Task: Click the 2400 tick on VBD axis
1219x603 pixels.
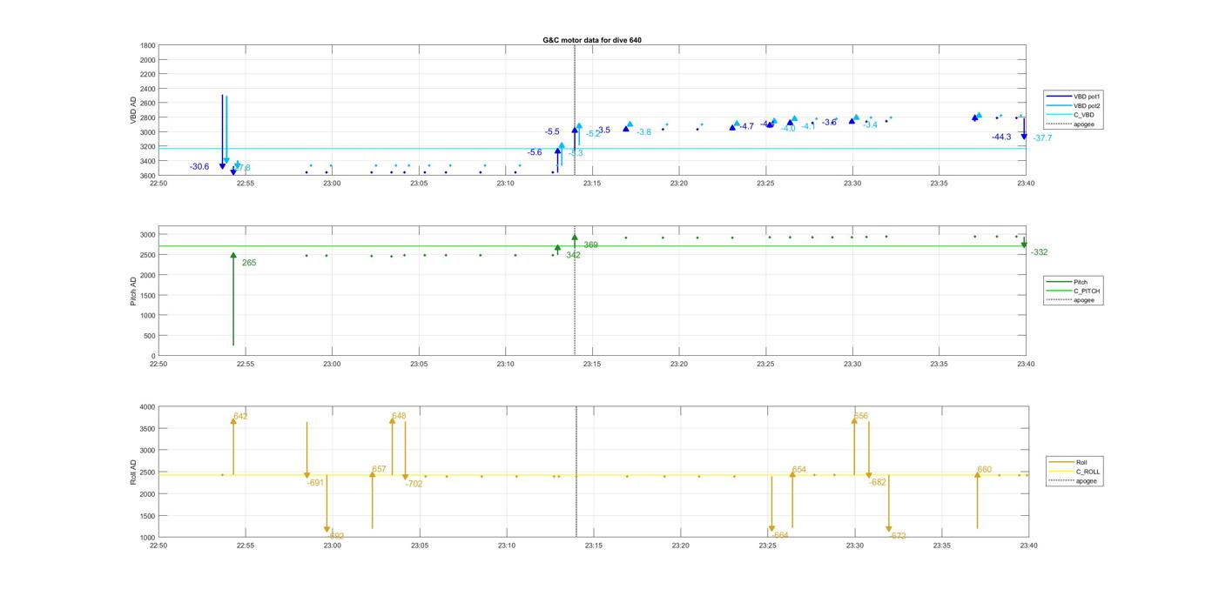Action: click(x=148, y=89)
